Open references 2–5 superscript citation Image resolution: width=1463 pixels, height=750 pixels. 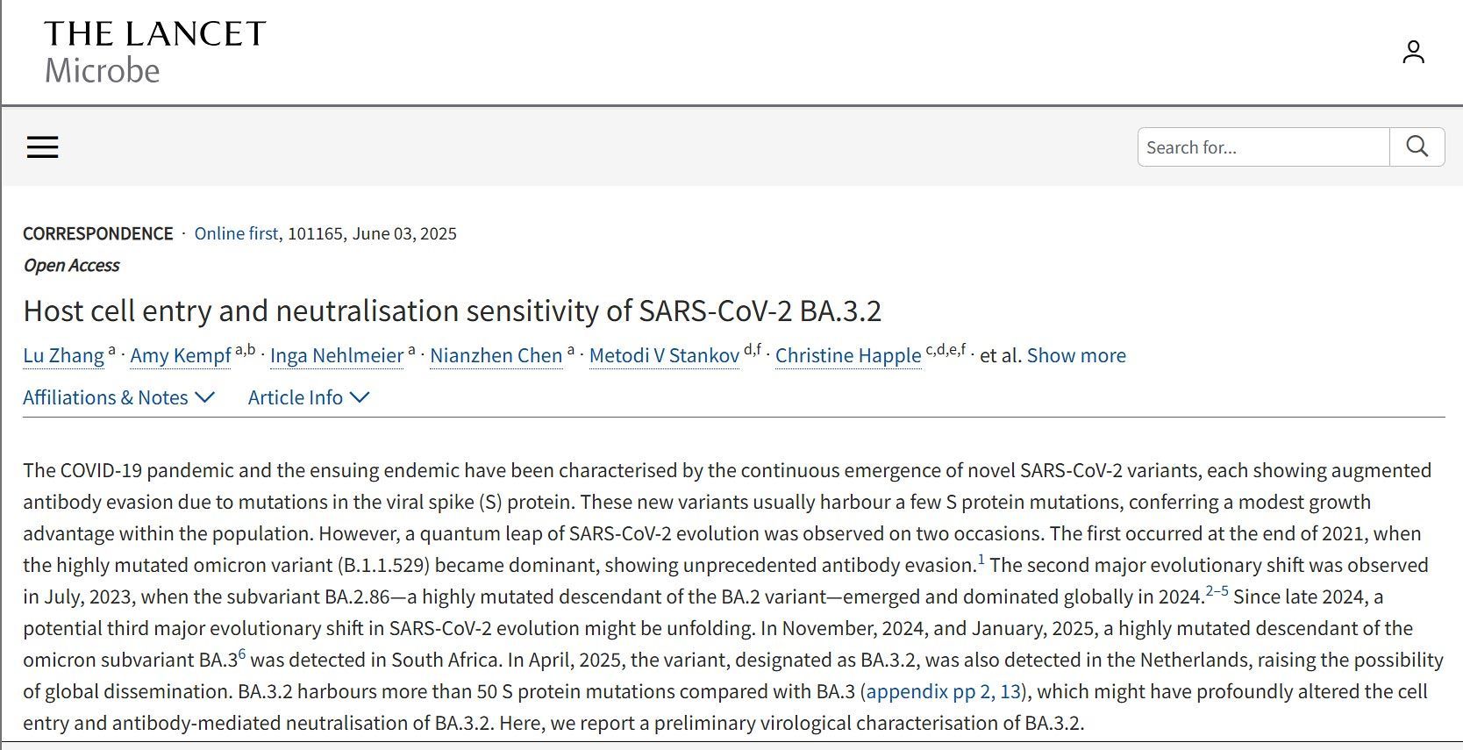(1217, 591)
